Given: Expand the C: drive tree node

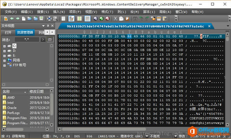Looking at the screenshot, I should 5,46.
